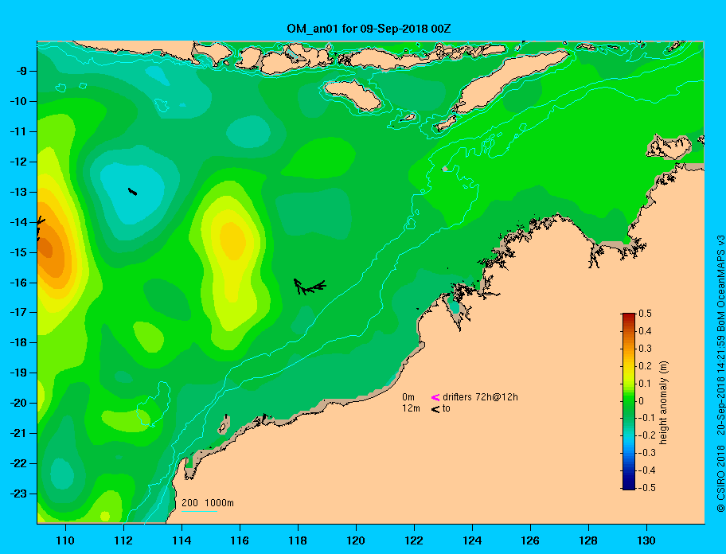
Task: Click the height anomaly color bar
Action: [x=629, y=401]
